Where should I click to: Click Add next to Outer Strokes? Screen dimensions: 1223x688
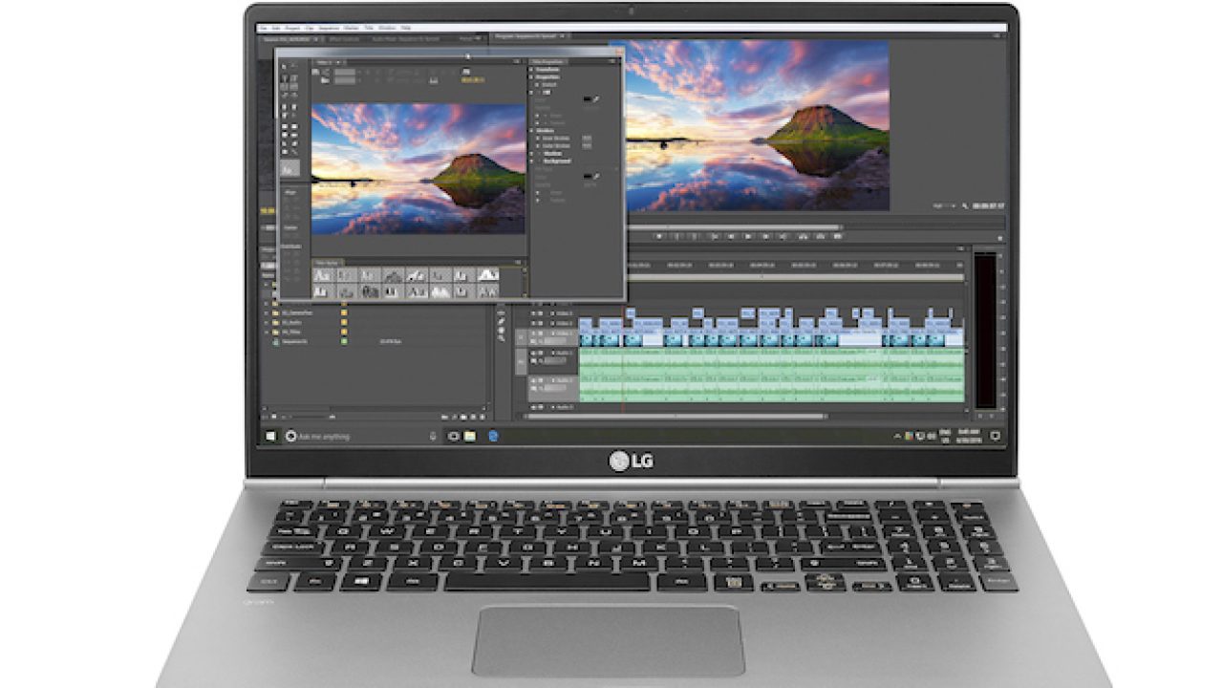[587, 146]
